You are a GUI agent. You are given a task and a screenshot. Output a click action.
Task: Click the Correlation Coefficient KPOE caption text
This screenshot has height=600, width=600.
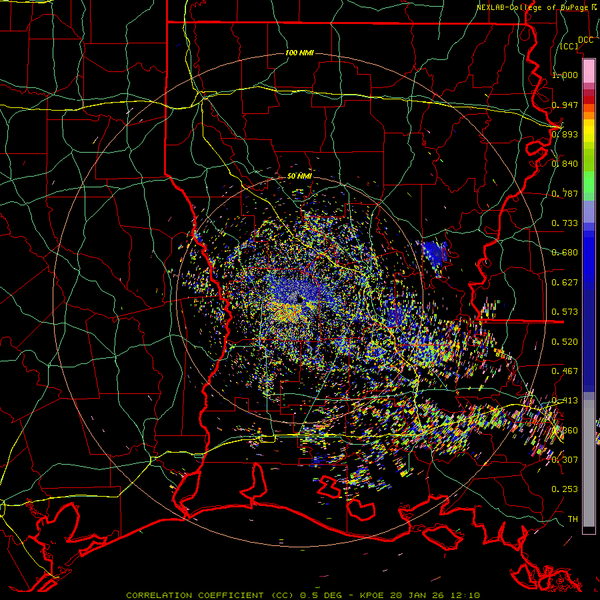[x=303, y=595]
